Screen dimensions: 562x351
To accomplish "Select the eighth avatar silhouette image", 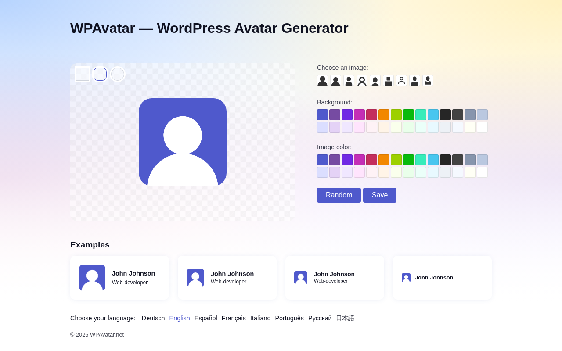I will point(414,81).
